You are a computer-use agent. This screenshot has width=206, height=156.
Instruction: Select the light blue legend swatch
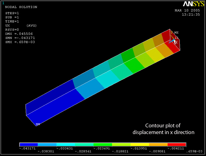[x=47, y=145]
